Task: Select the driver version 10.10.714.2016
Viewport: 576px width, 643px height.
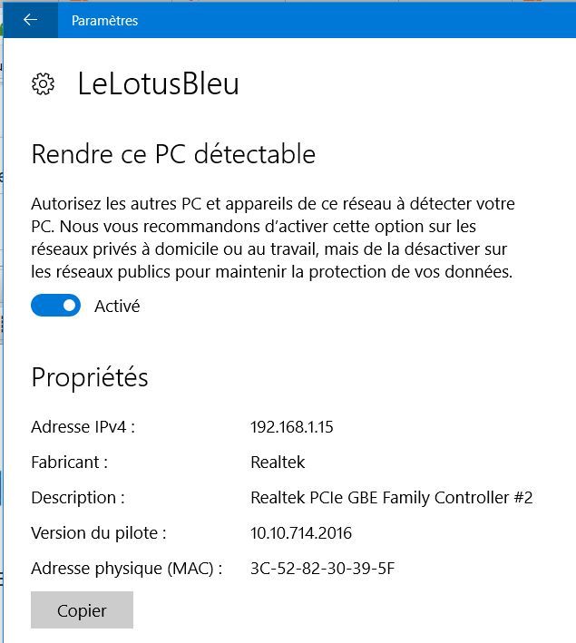Action: pos(301,533)
